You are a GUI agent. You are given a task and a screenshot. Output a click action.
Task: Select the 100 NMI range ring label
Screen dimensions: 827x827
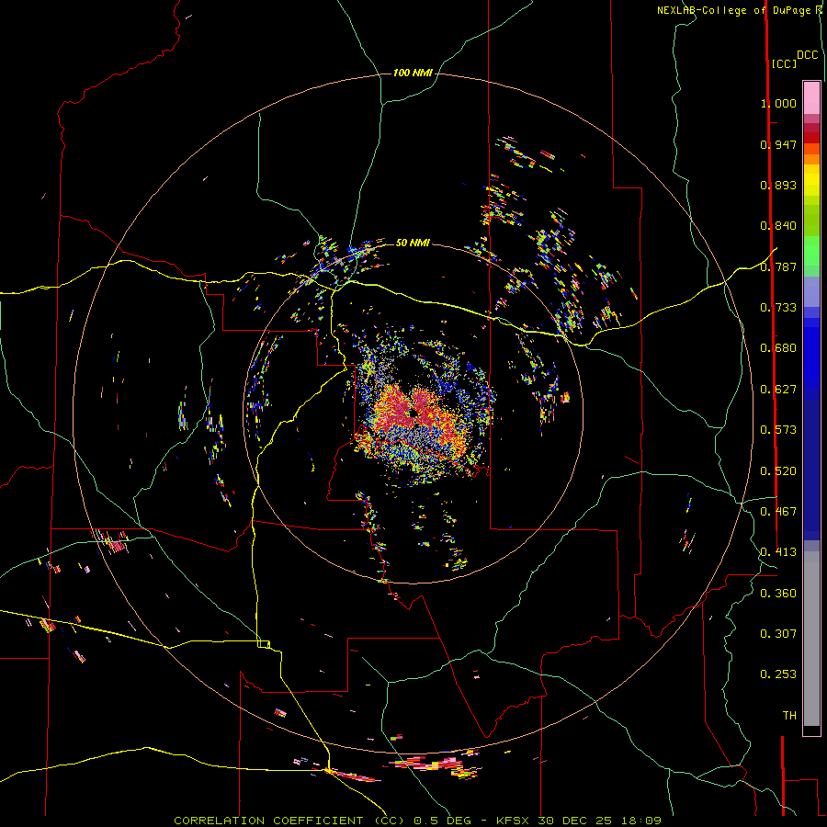(413, 73)
